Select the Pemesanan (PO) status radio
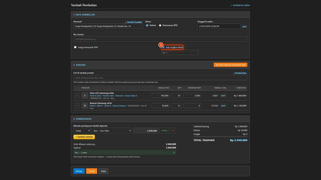This screenshot has height=180, width=321. [160, 25]
